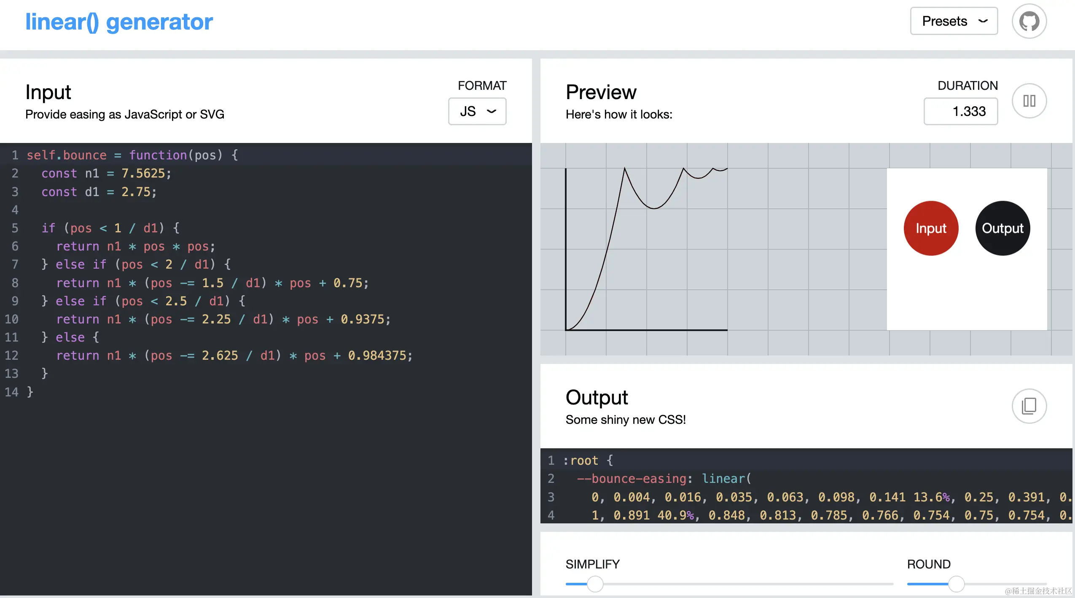Click the red Input demo circle
This screenshot has height=598, width=1075.
[x=931, y=228]
